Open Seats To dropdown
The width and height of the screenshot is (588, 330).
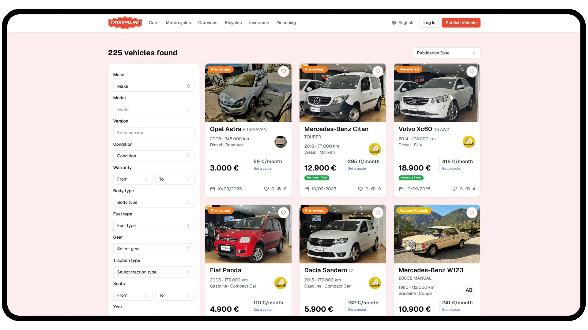point(175,295)
